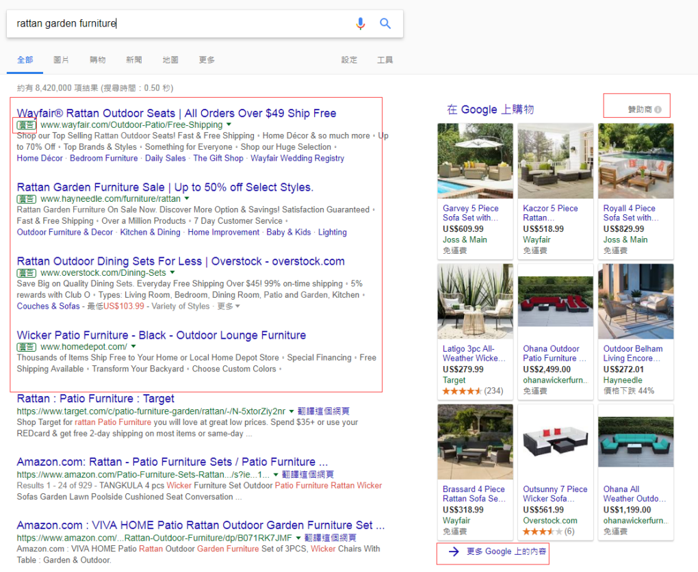This screenshot has width=698, height=572.
Task: Click Brassard 4 Piece Rattan Sofa image
Action: point(476,442)
